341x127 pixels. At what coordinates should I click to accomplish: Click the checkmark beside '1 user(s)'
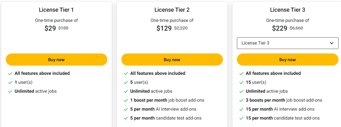(x=10, y=83)
